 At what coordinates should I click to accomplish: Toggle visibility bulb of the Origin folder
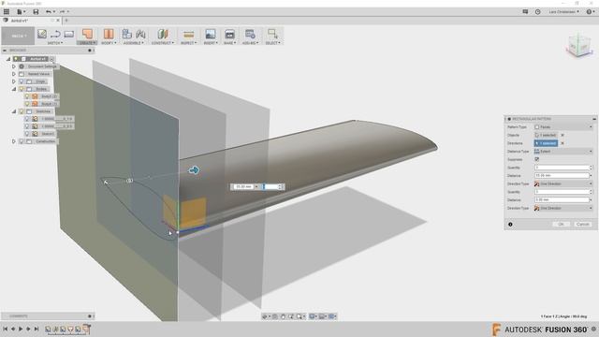[x=22, y=81]
